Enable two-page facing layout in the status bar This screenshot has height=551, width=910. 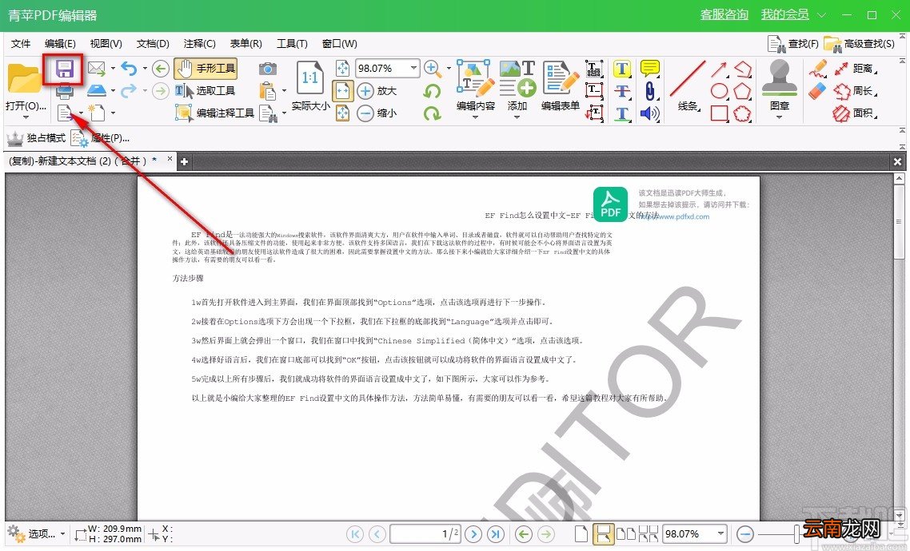point(625,533)
